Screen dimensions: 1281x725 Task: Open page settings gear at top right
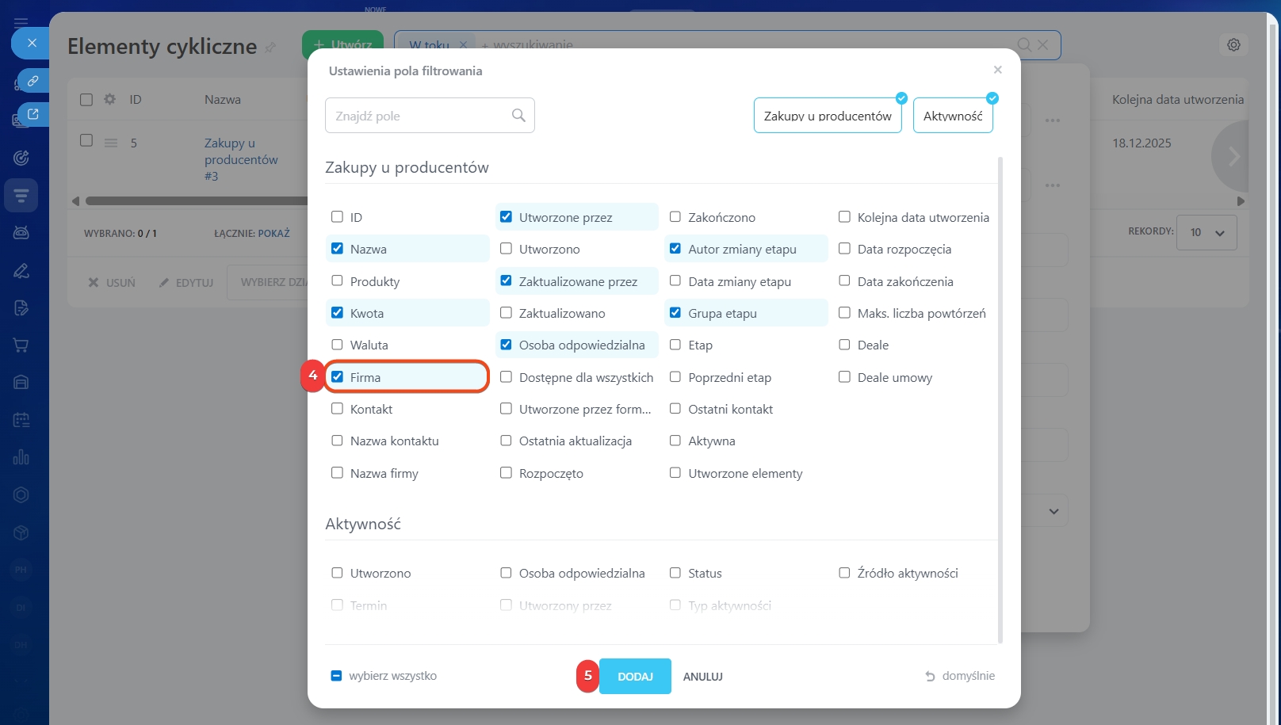click(1233, 45)
